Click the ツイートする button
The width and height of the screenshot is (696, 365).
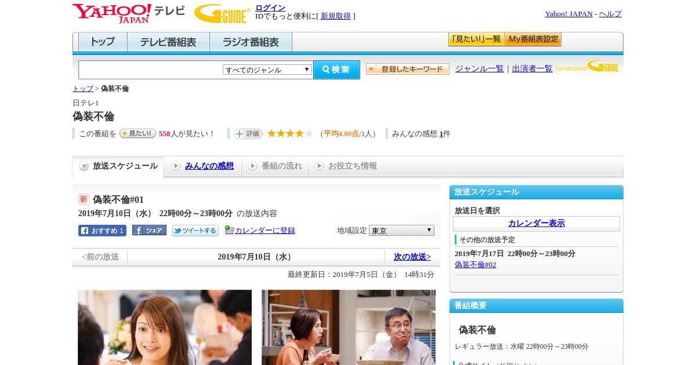pyautogui.click(x=195, y=231)
